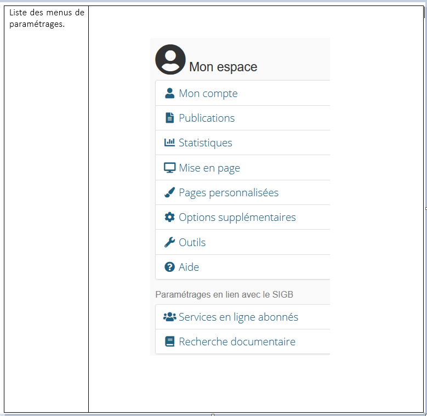427x416 pixels.
Task: Open Options supplémentaires text entry
Action: (x=237, y=217)
